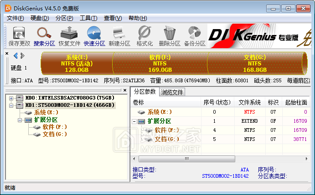Select the 软件(F:) 169.0GB partition bar

(x=160, y=64)
